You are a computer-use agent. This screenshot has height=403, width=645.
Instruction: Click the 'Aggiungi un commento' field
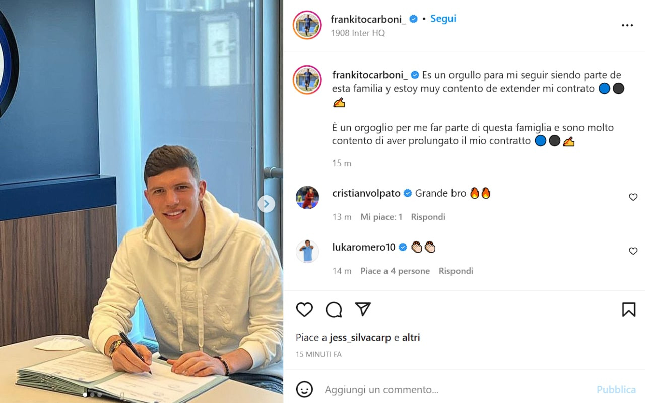pyautogui.click(x=454, y=390)
